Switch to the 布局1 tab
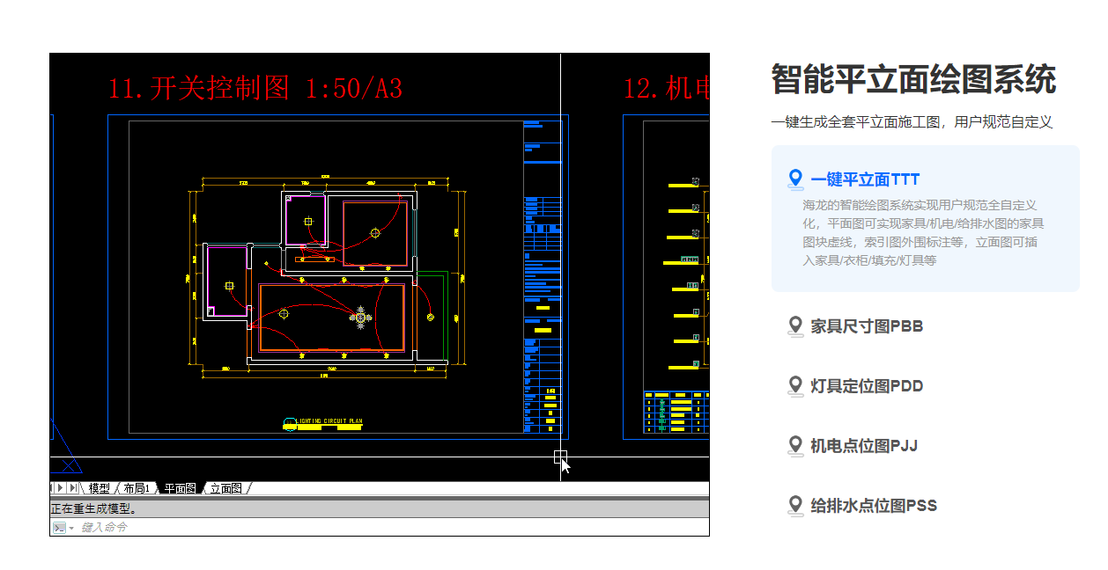This screenshot has width=1108, height=570. click(137, 487)
